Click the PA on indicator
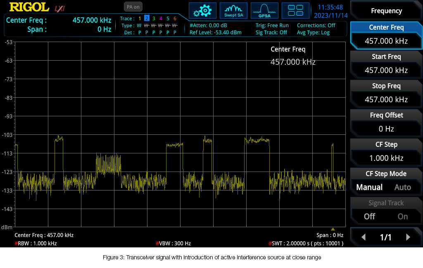Screen dimensions: 423x268 pos(133,7)
